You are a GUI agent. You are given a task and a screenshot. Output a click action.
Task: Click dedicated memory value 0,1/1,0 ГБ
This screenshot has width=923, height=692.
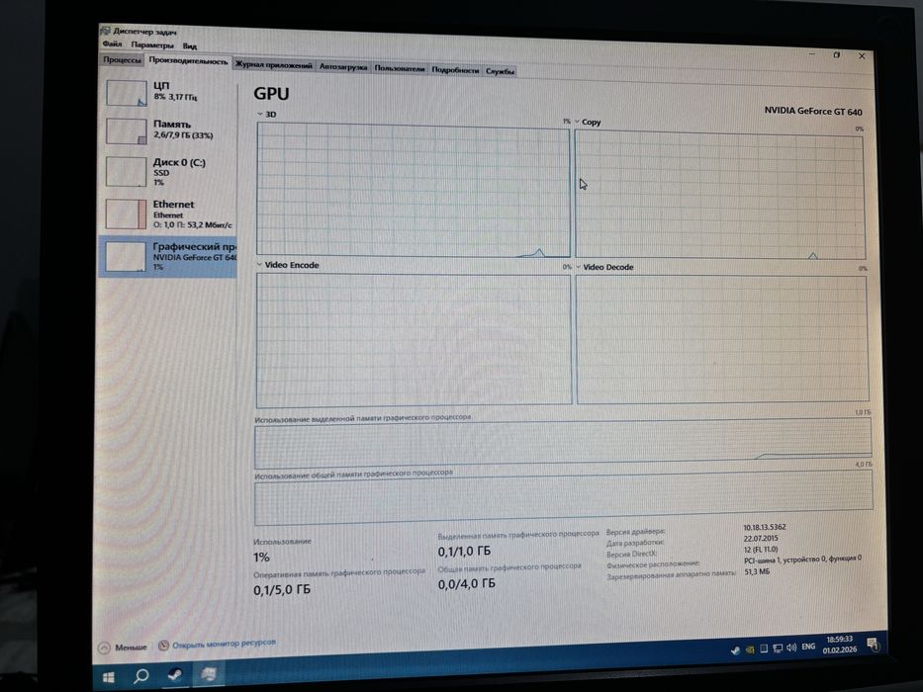pyautogui.click(x=464, y=552)
